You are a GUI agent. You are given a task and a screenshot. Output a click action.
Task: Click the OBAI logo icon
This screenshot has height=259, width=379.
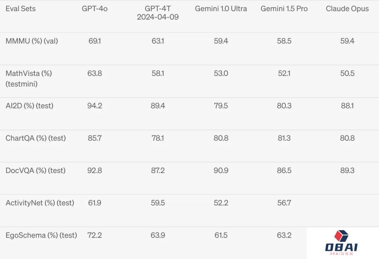341,243
